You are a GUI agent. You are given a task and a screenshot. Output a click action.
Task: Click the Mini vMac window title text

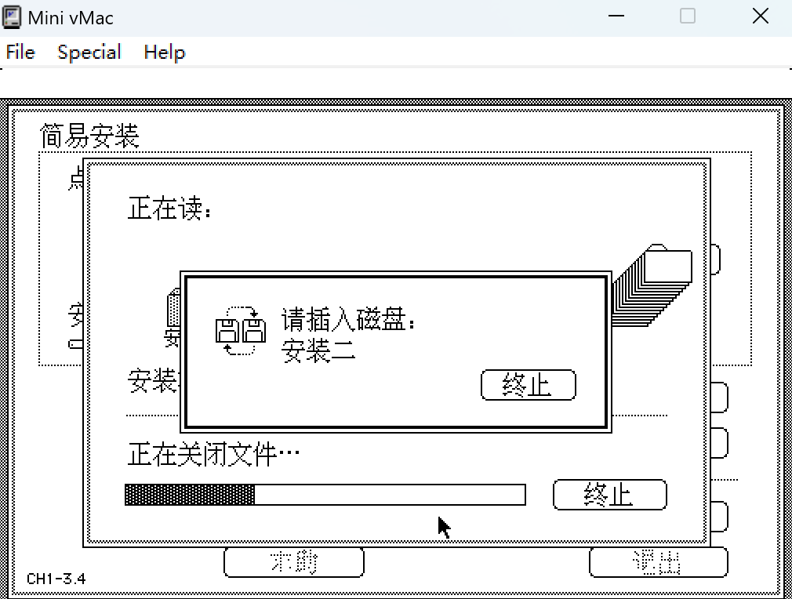[71, 16]
